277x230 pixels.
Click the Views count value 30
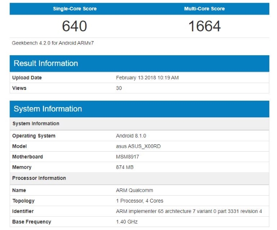click(119, 88)
